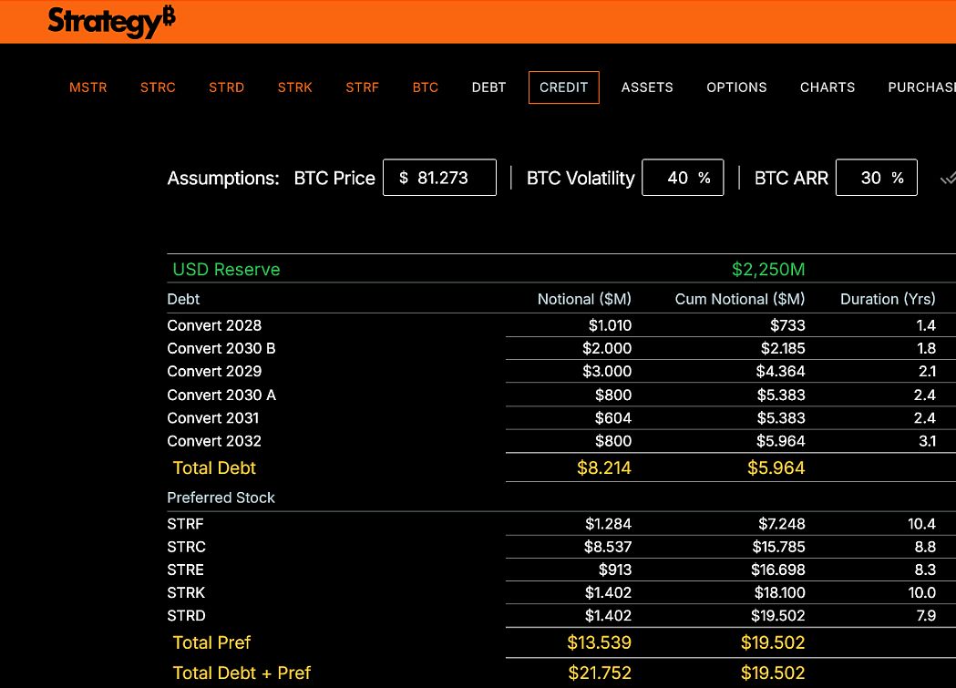
Task: Click Convert 2029 notional $3.000
Action: pyautogui.click(x=607, y=371)
